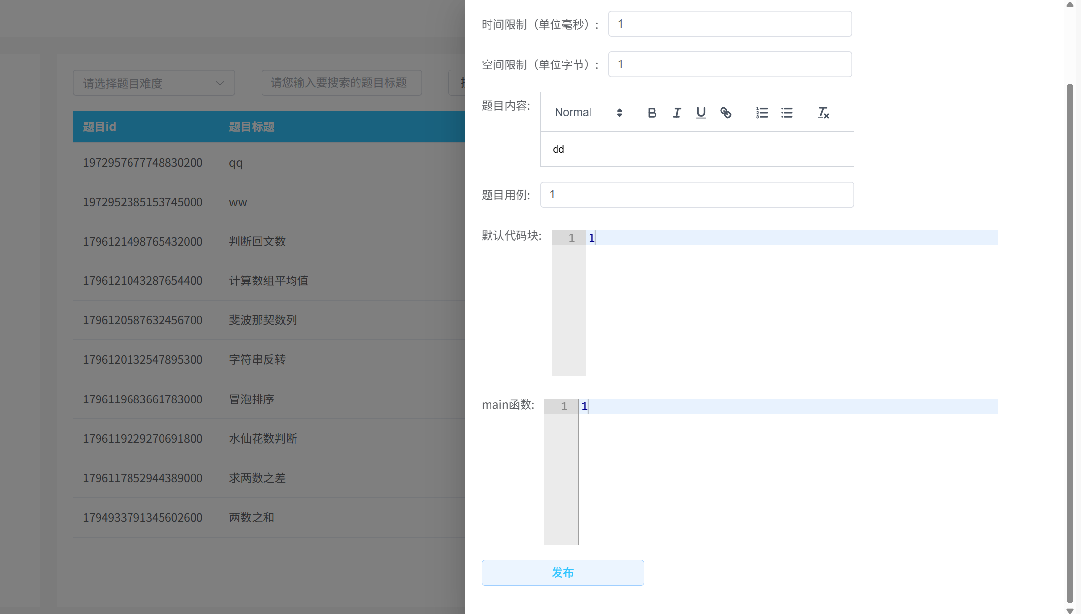Focus the 时间限制 time limit field

(x=729, y=24)
